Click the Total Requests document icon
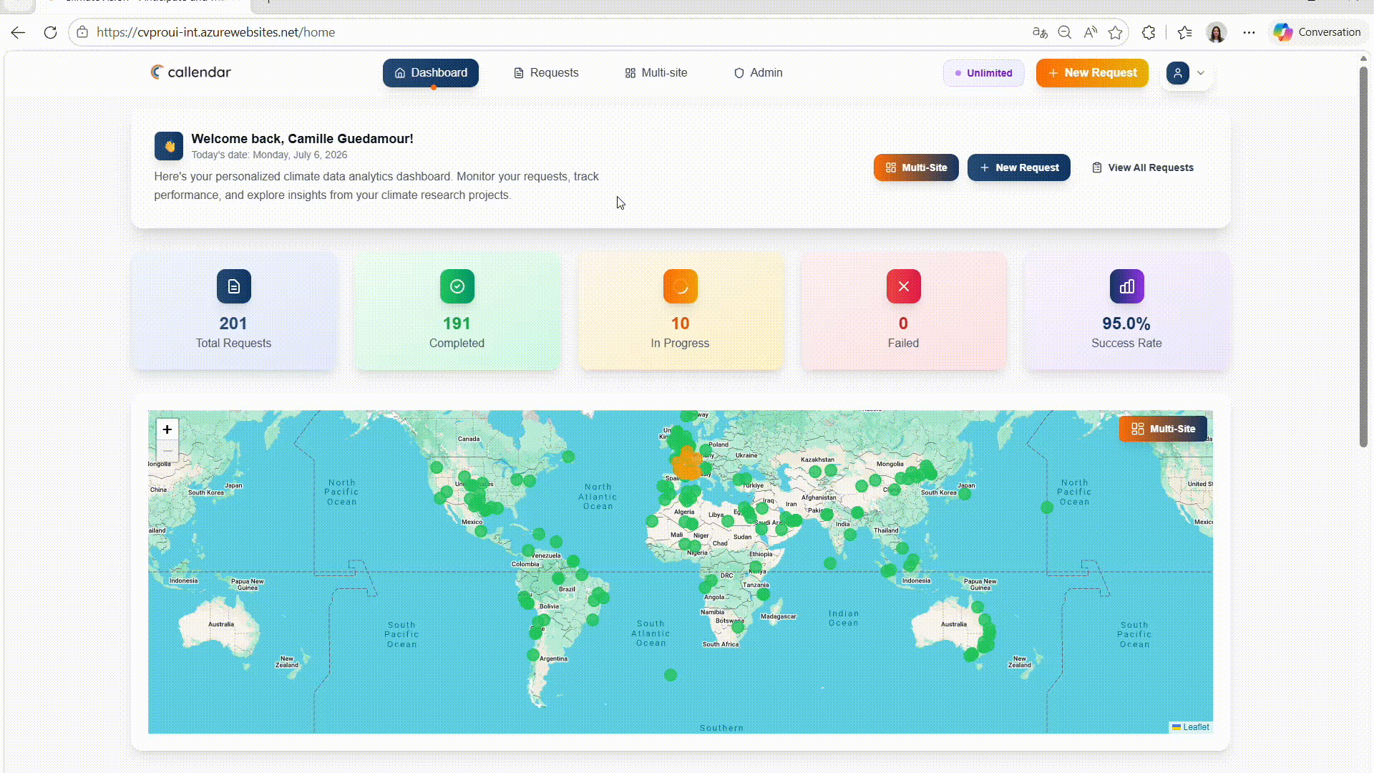 point(234,286)
